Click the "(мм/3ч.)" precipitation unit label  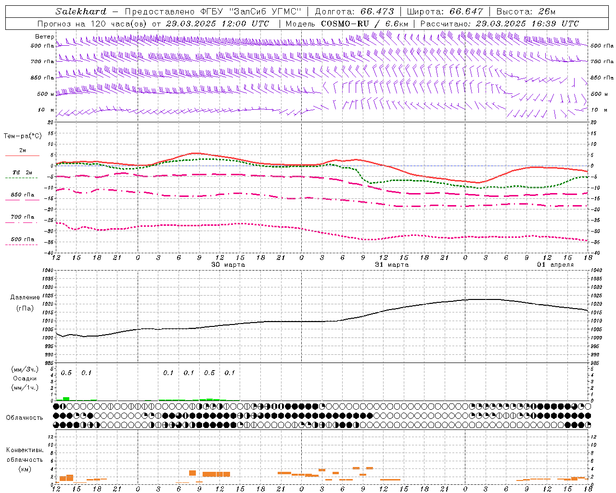click(x=25, y=369)
